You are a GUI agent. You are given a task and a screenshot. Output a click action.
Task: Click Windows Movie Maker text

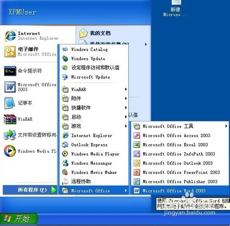(94, 172)
